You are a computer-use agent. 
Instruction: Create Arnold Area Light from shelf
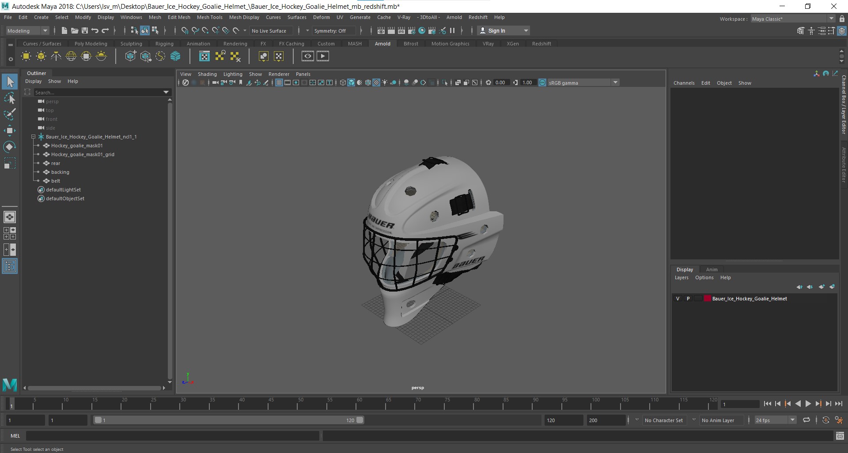[26, 56]
